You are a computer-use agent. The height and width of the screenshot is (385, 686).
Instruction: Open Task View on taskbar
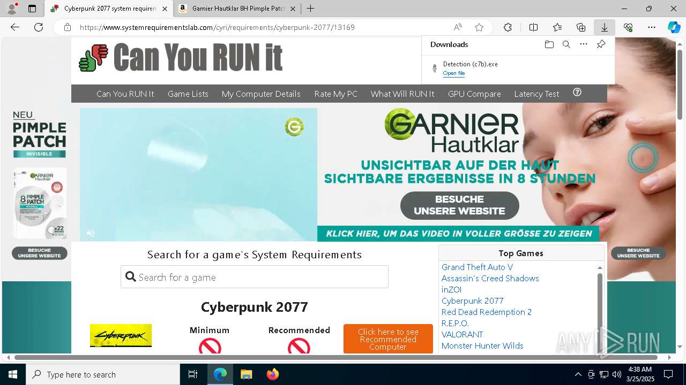click(x=193, y=374)
